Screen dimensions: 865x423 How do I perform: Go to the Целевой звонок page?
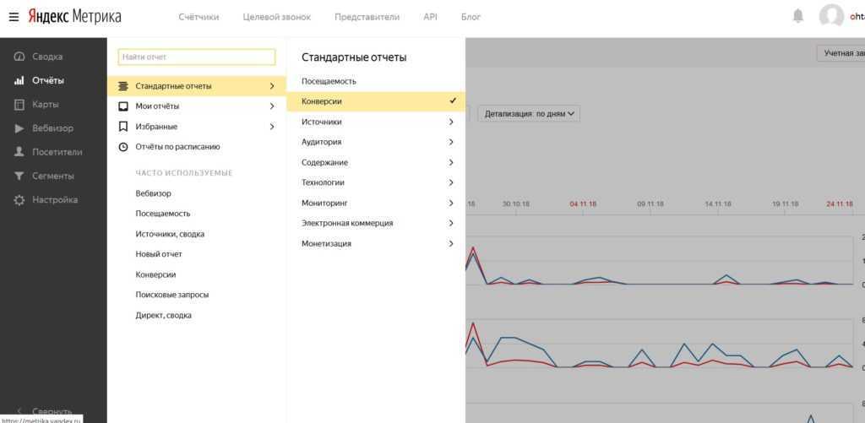276,17
